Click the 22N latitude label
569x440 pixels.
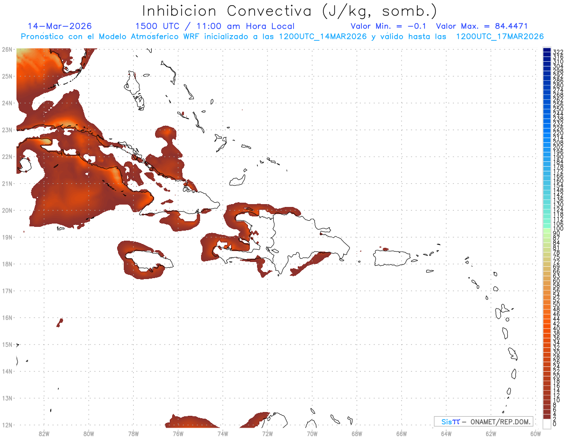7,156
